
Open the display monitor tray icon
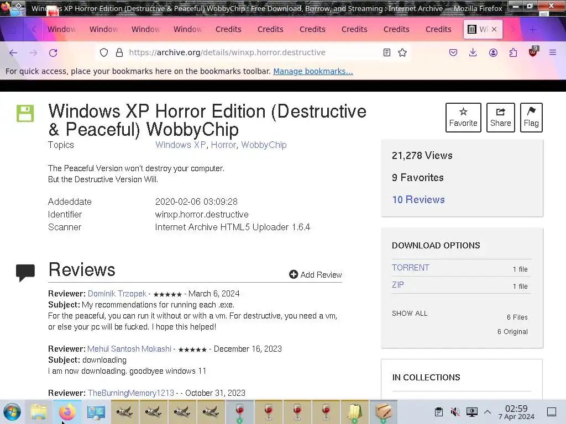[x=472, y=412]
